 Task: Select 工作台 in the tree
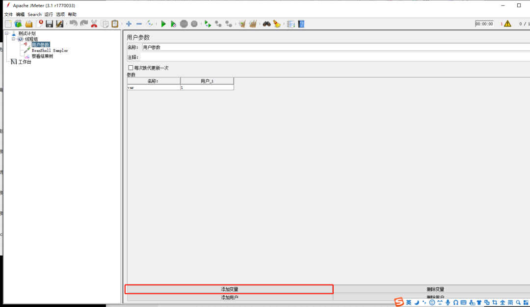click(25, 62)
